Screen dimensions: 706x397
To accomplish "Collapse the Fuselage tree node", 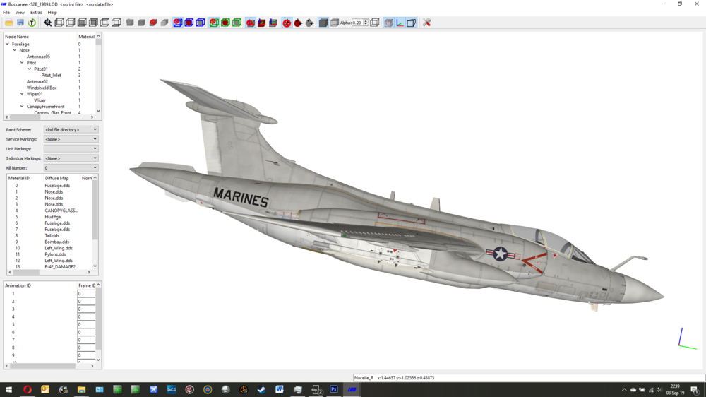I will 7,44.
